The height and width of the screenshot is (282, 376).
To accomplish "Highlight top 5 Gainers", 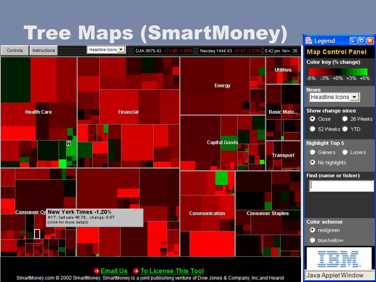I will [312, 152].
